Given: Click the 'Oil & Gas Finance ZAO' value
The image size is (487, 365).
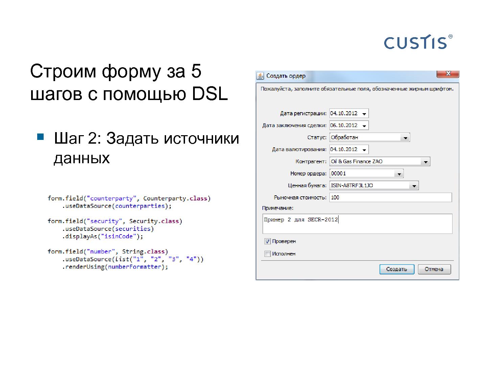Looking at the screenshot, I should pyautogui.click(x=357, y=162).
